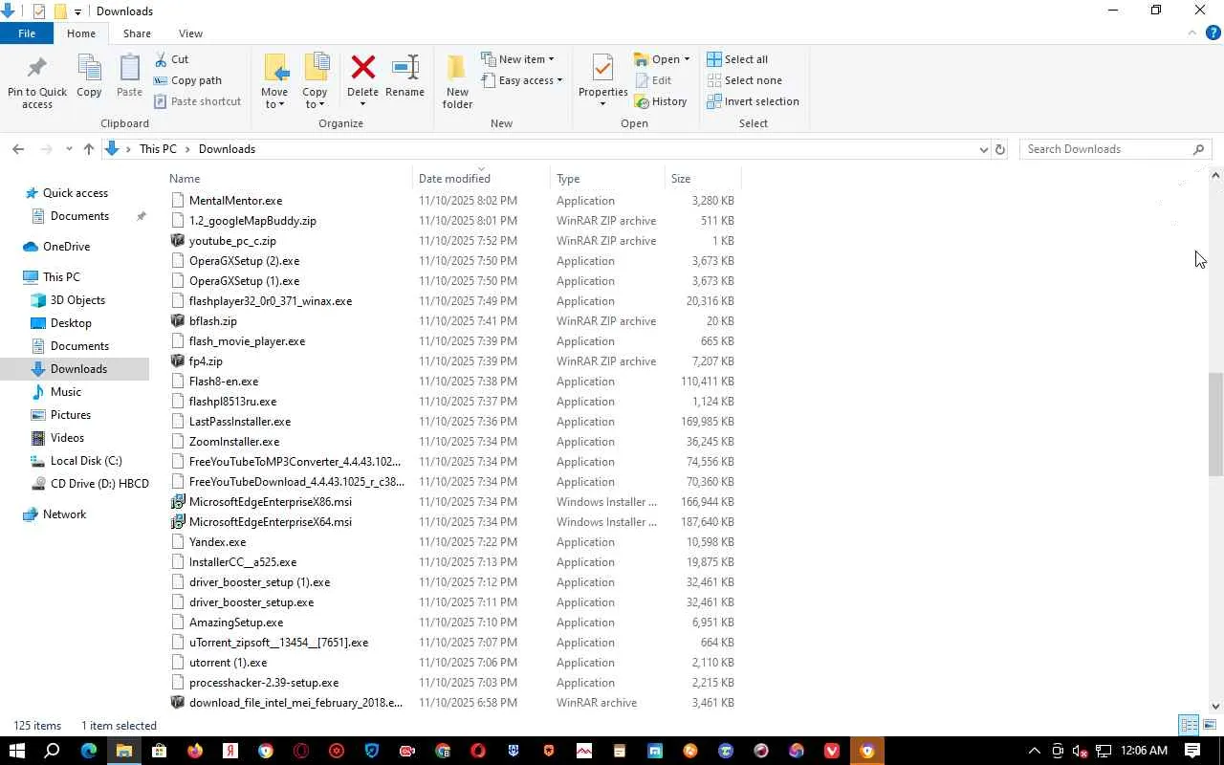
Task: Minimize the ribbon with the chevron
Action: 1191,33
